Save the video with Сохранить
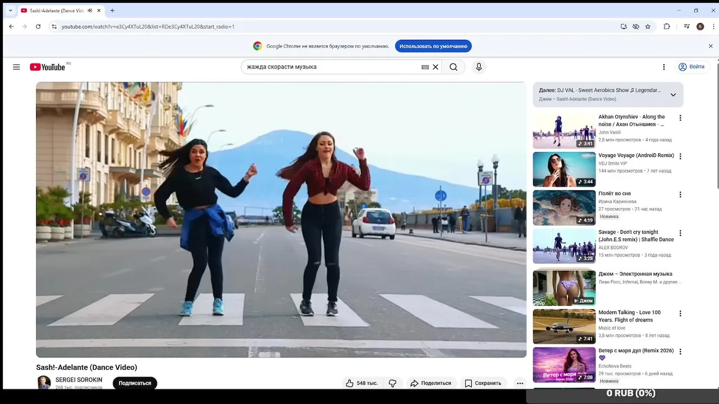 click(x=483, y=383)
